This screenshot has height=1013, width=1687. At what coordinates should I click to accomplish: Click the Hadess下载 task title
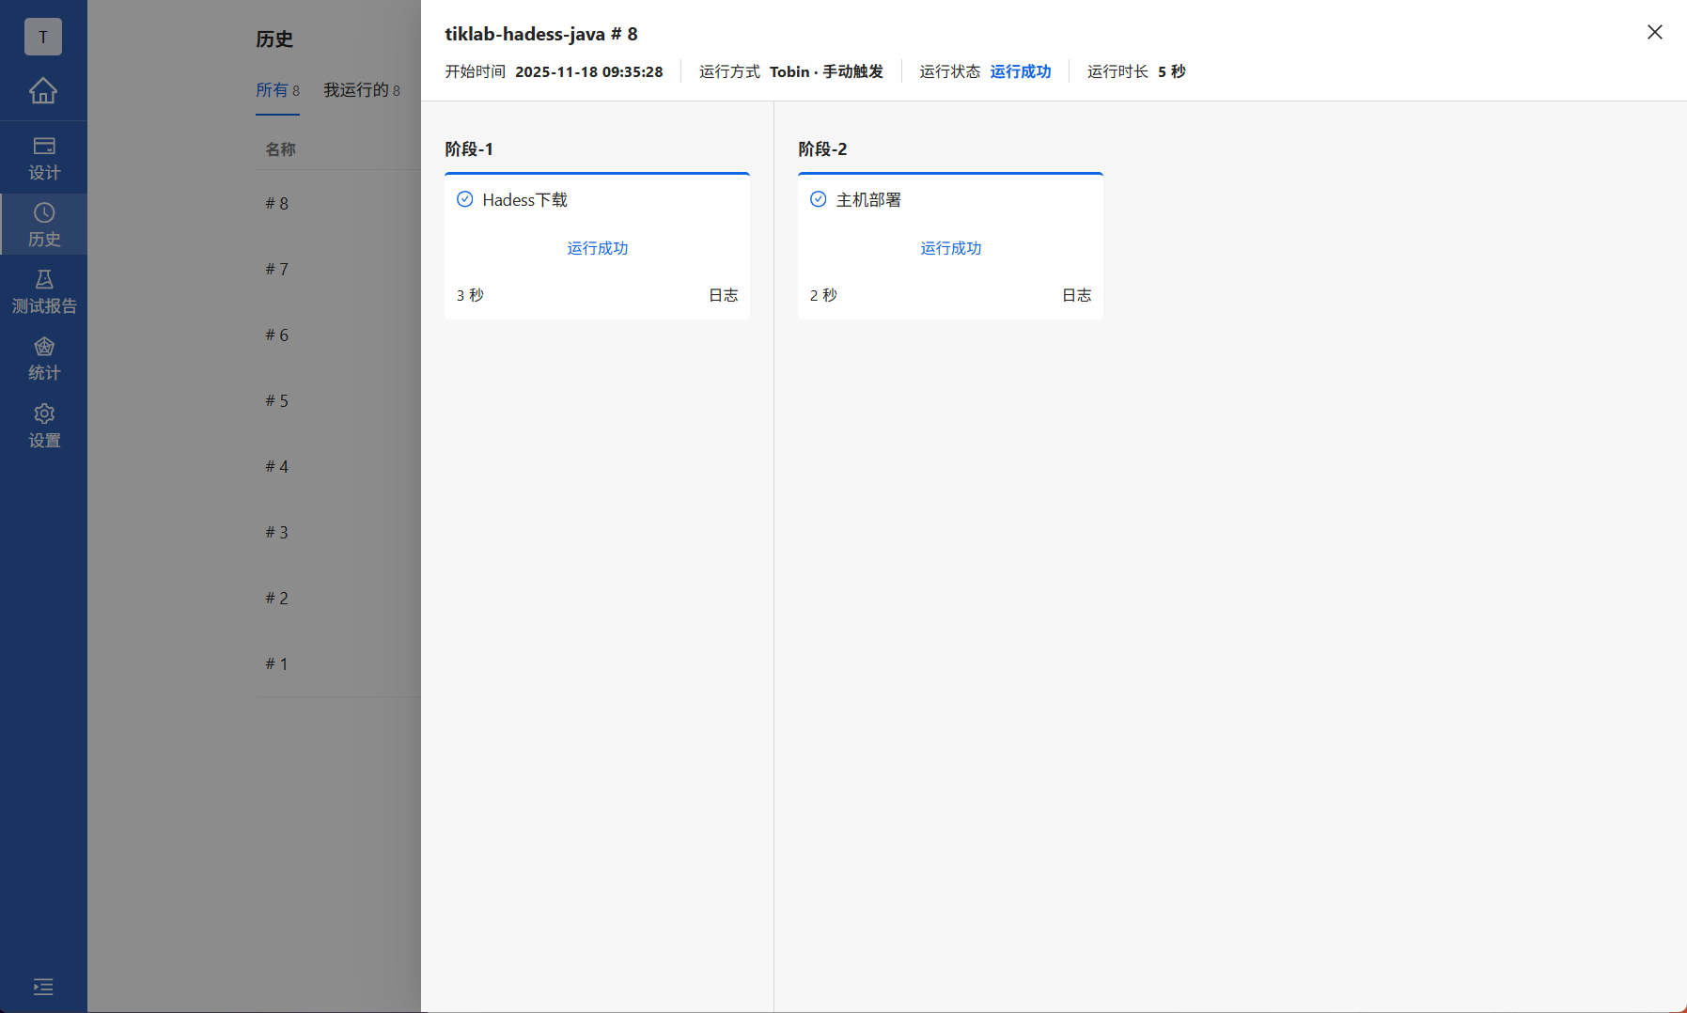[524, 200]
